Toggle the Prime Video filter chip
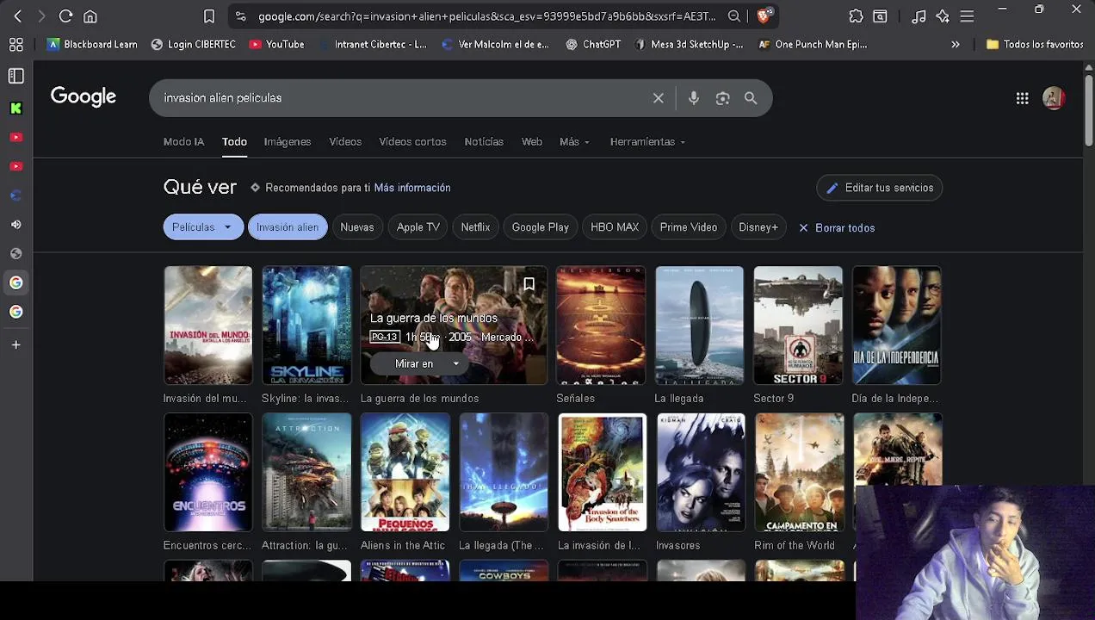The image size is (1095, 620). [689, 227]
